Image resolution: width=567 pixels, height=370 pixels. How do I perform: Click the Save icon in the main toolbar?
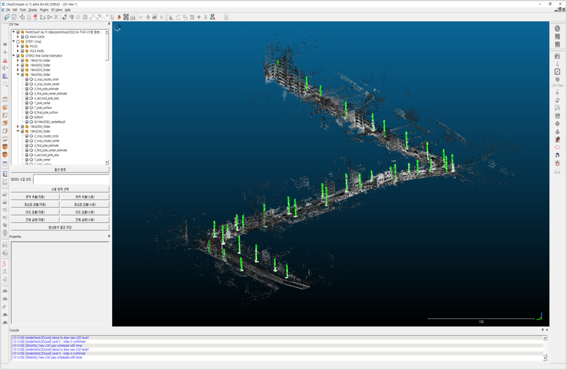[14, 17]
